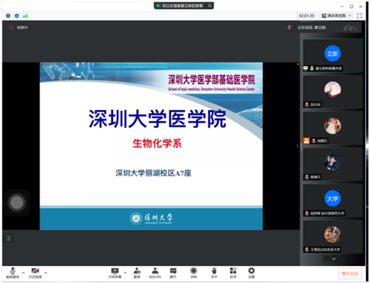Raise hand using the hand icon

pos(214,273)
